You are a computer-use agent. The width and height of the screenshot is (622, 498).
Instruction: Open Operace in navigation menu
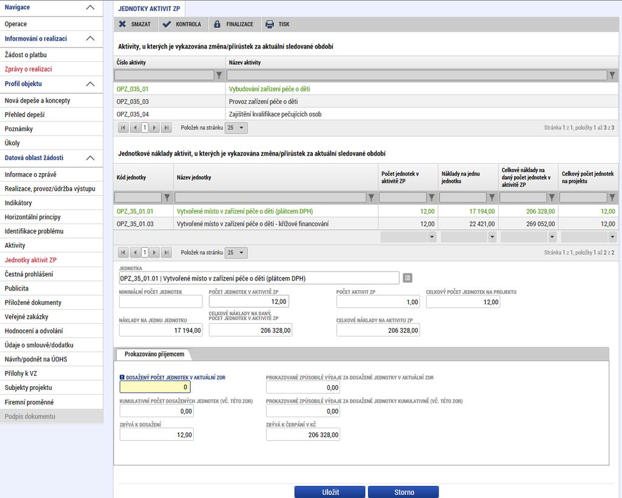pos(51,24)
